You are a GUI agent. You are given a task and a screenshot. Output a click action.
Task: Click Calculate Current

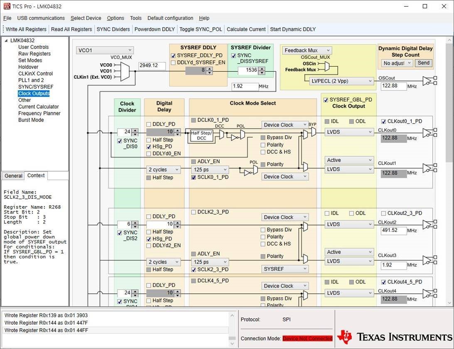tap(246, 29)
